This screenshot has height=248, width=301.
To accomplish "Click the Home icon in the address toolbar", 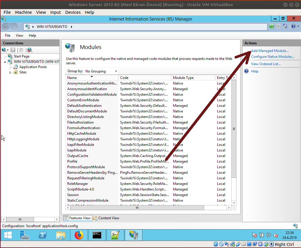I will (x=285, y=26).
